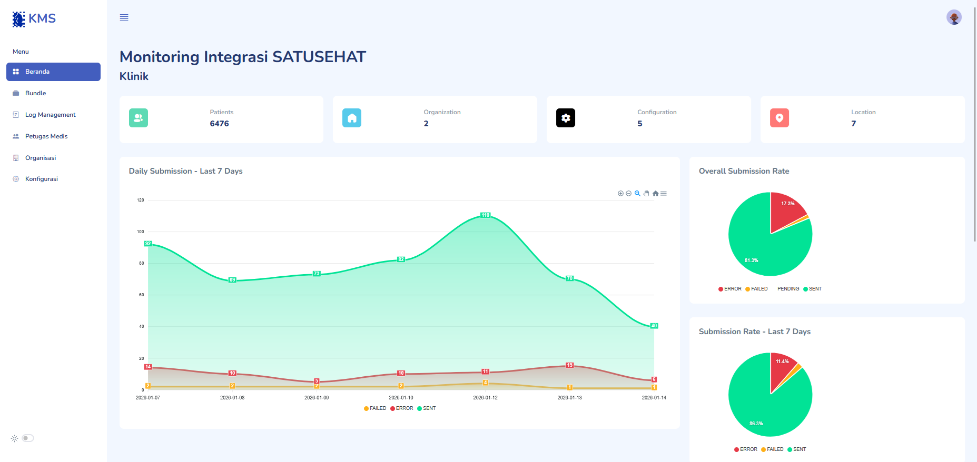
Task: Click the SENT data point labeled 92
Action: [148, 244]
